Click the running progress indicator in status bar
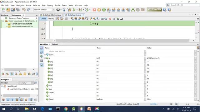 point(154,104)
